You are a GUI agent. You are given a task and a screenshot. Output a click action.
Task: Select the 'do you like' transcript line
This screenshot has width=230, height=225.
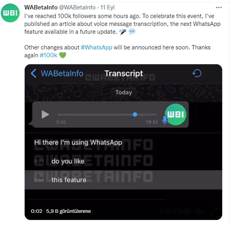123,161
